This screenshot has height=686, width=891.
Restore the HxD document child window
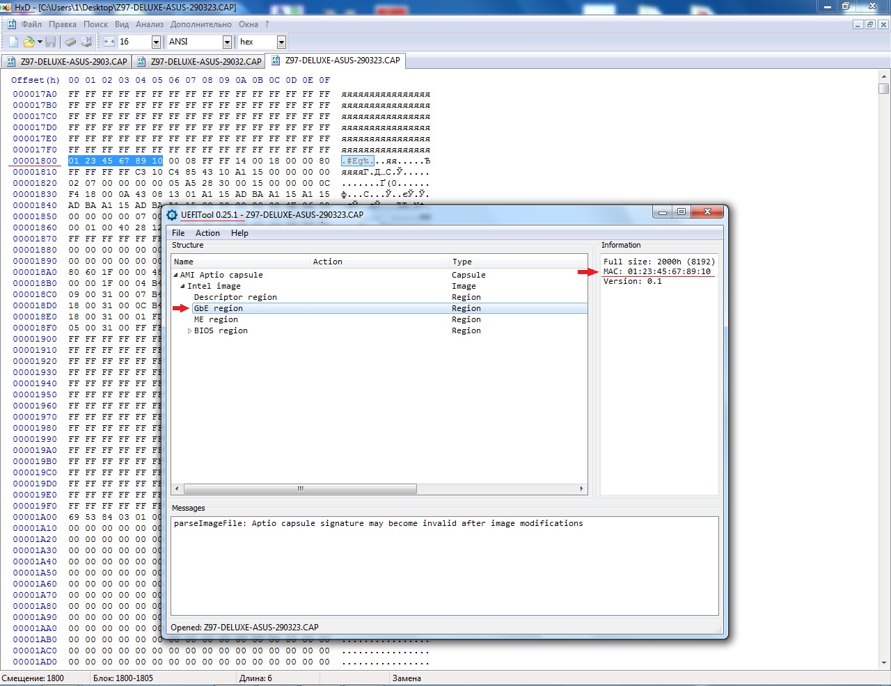pyautogui.click(x=870, y=24)
